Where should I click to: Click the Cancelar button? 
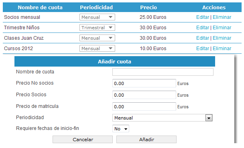[x=83, y=140]
